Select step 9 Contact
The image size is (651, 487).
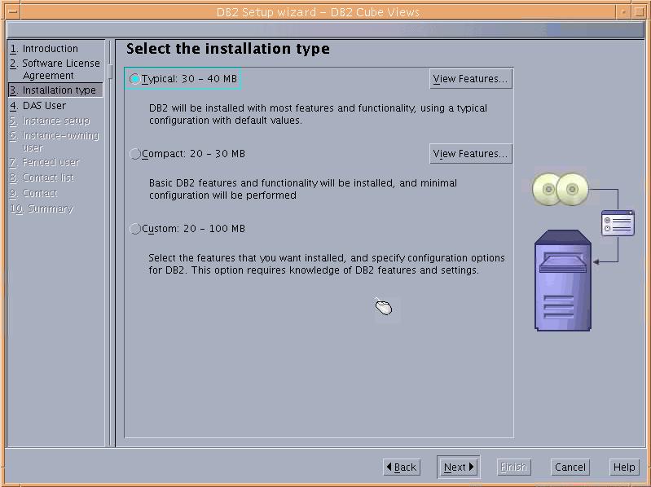(34, 193)
